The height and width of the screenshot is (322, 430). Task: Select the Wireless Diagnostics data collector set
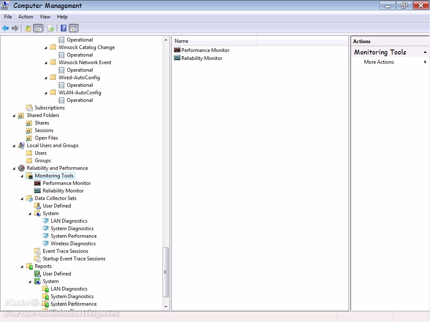coord(73,244)
